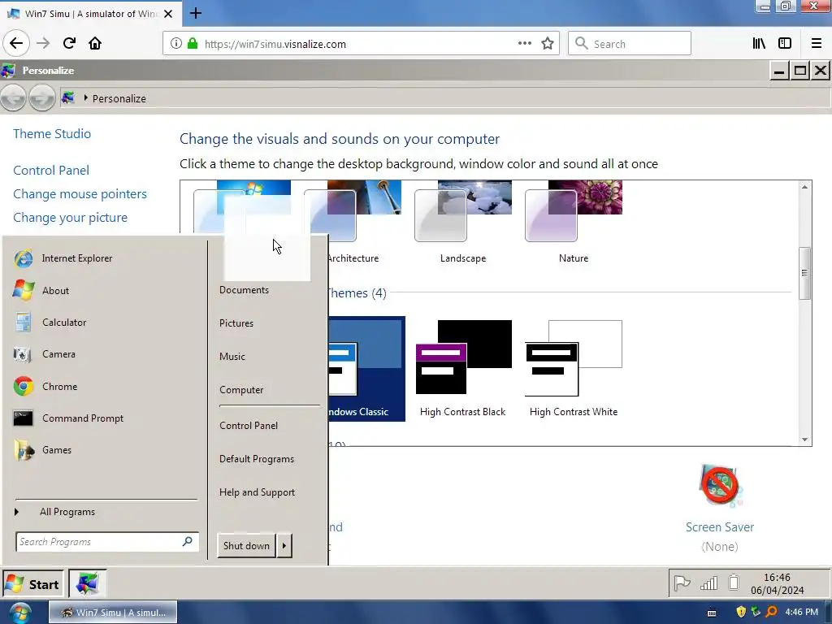Open the Action Center flag tray icon
Screen dimensions: 832x624
pyautogui.click(x=682, y=583)
